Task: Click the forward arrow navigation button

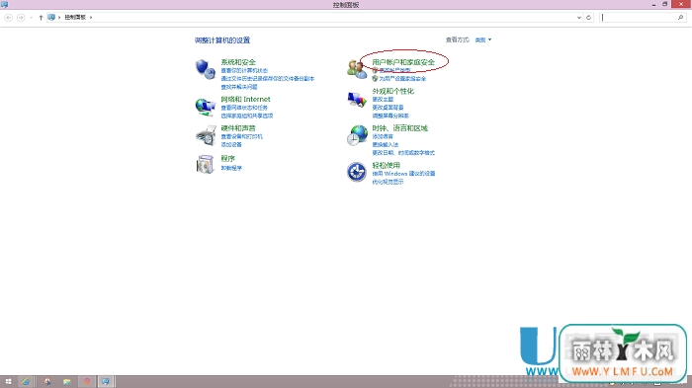Action: pos(21,18)
